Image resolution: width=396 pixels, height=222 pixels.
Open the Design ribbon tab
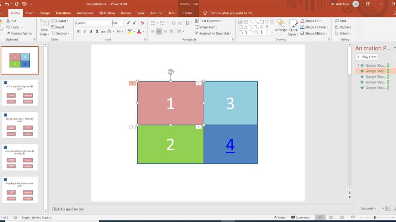[45, 13]
